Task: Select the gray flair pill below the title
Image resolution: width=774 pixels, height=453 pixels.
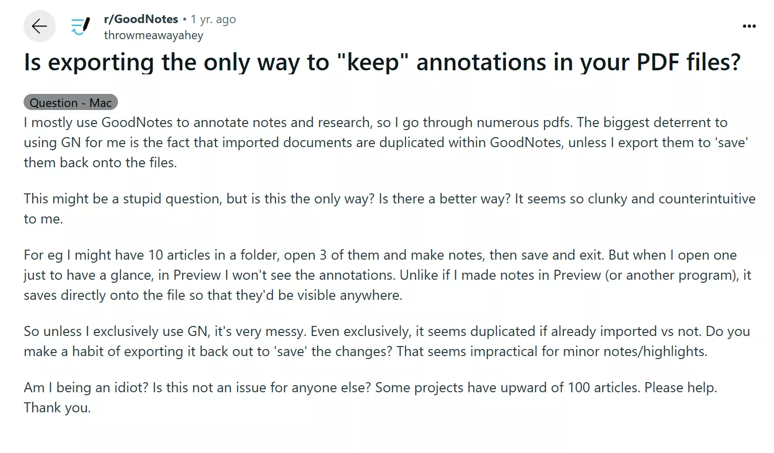Action: 70,102
